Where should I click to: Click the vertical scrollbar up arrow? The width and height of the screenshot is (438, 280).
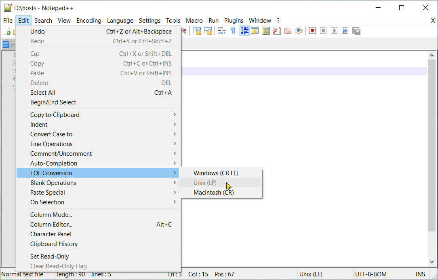coord(432,55)
